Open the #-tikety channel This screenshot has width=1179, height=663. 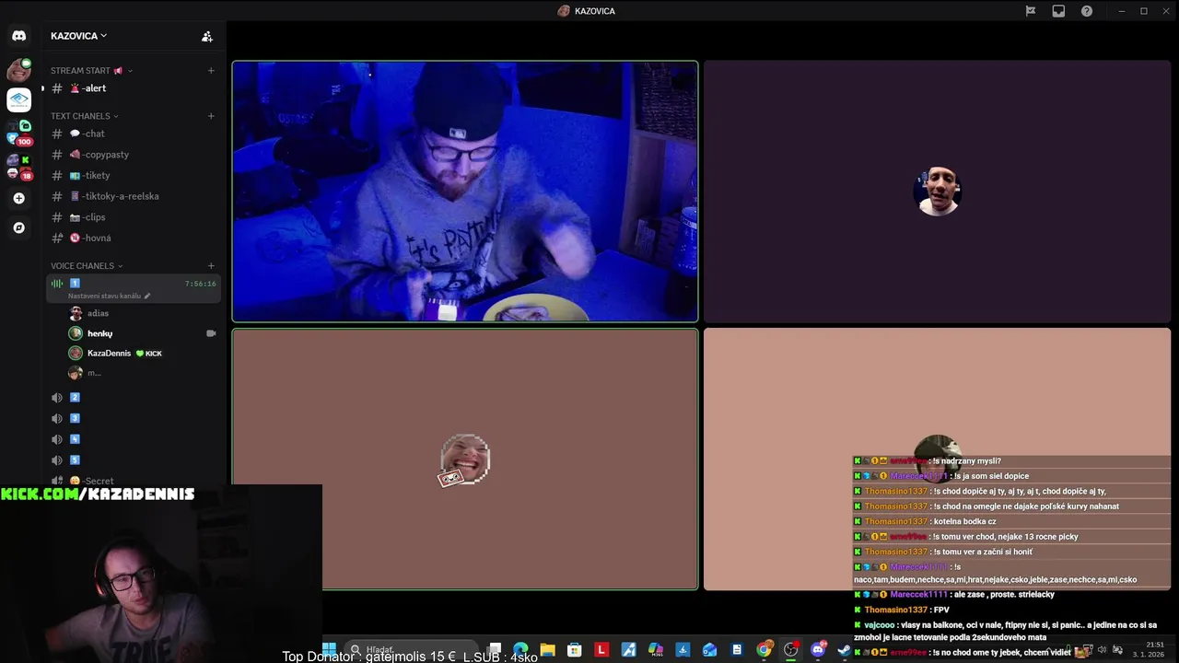(x=134, y=175)
